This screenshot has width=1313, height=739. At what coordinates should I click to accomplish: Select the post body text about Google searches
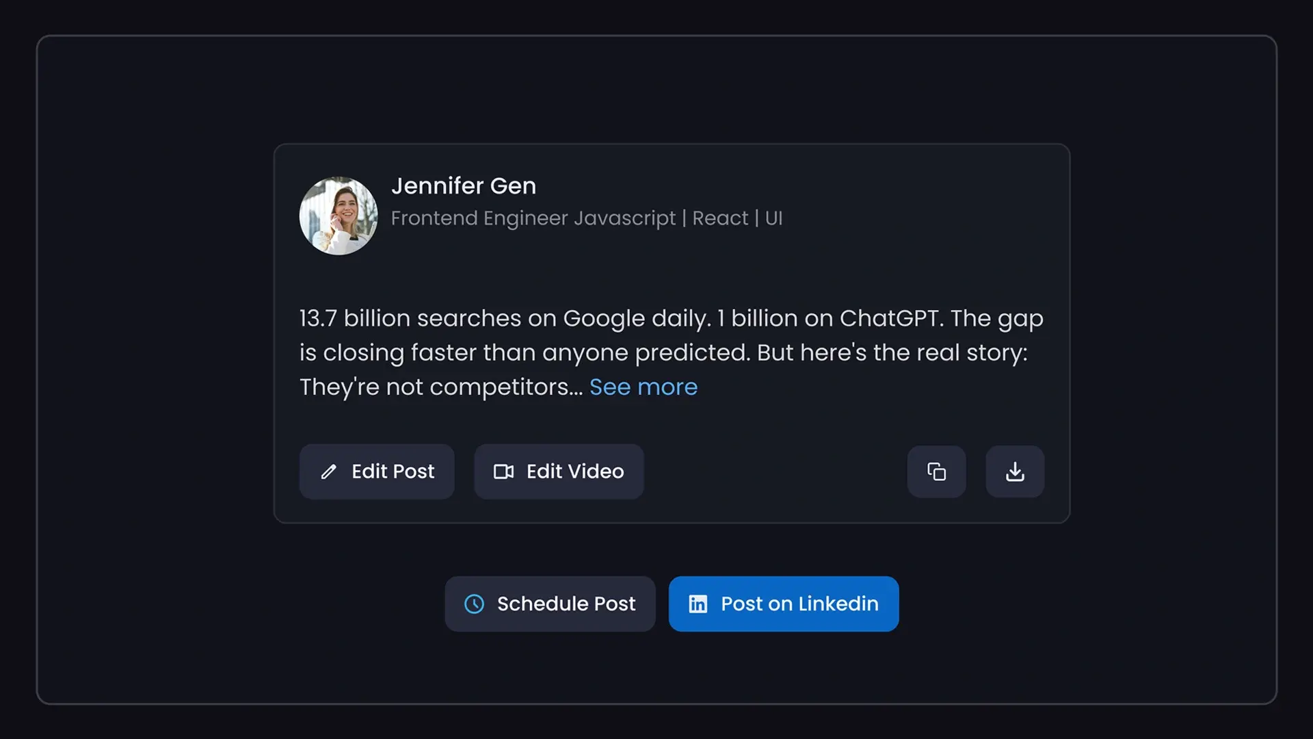point(670,352)
